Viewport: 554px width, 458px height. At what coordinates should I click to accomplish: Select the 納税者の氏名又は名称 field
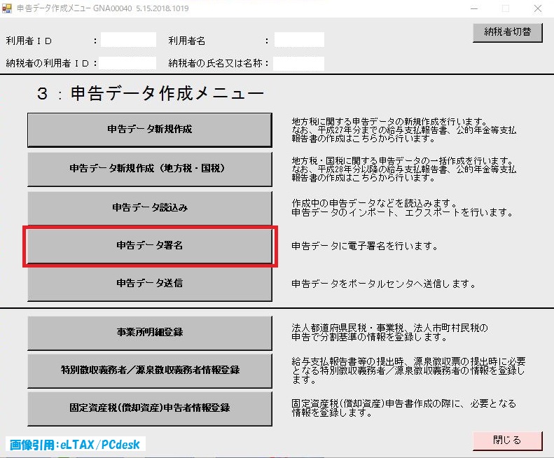click(298, 64)
